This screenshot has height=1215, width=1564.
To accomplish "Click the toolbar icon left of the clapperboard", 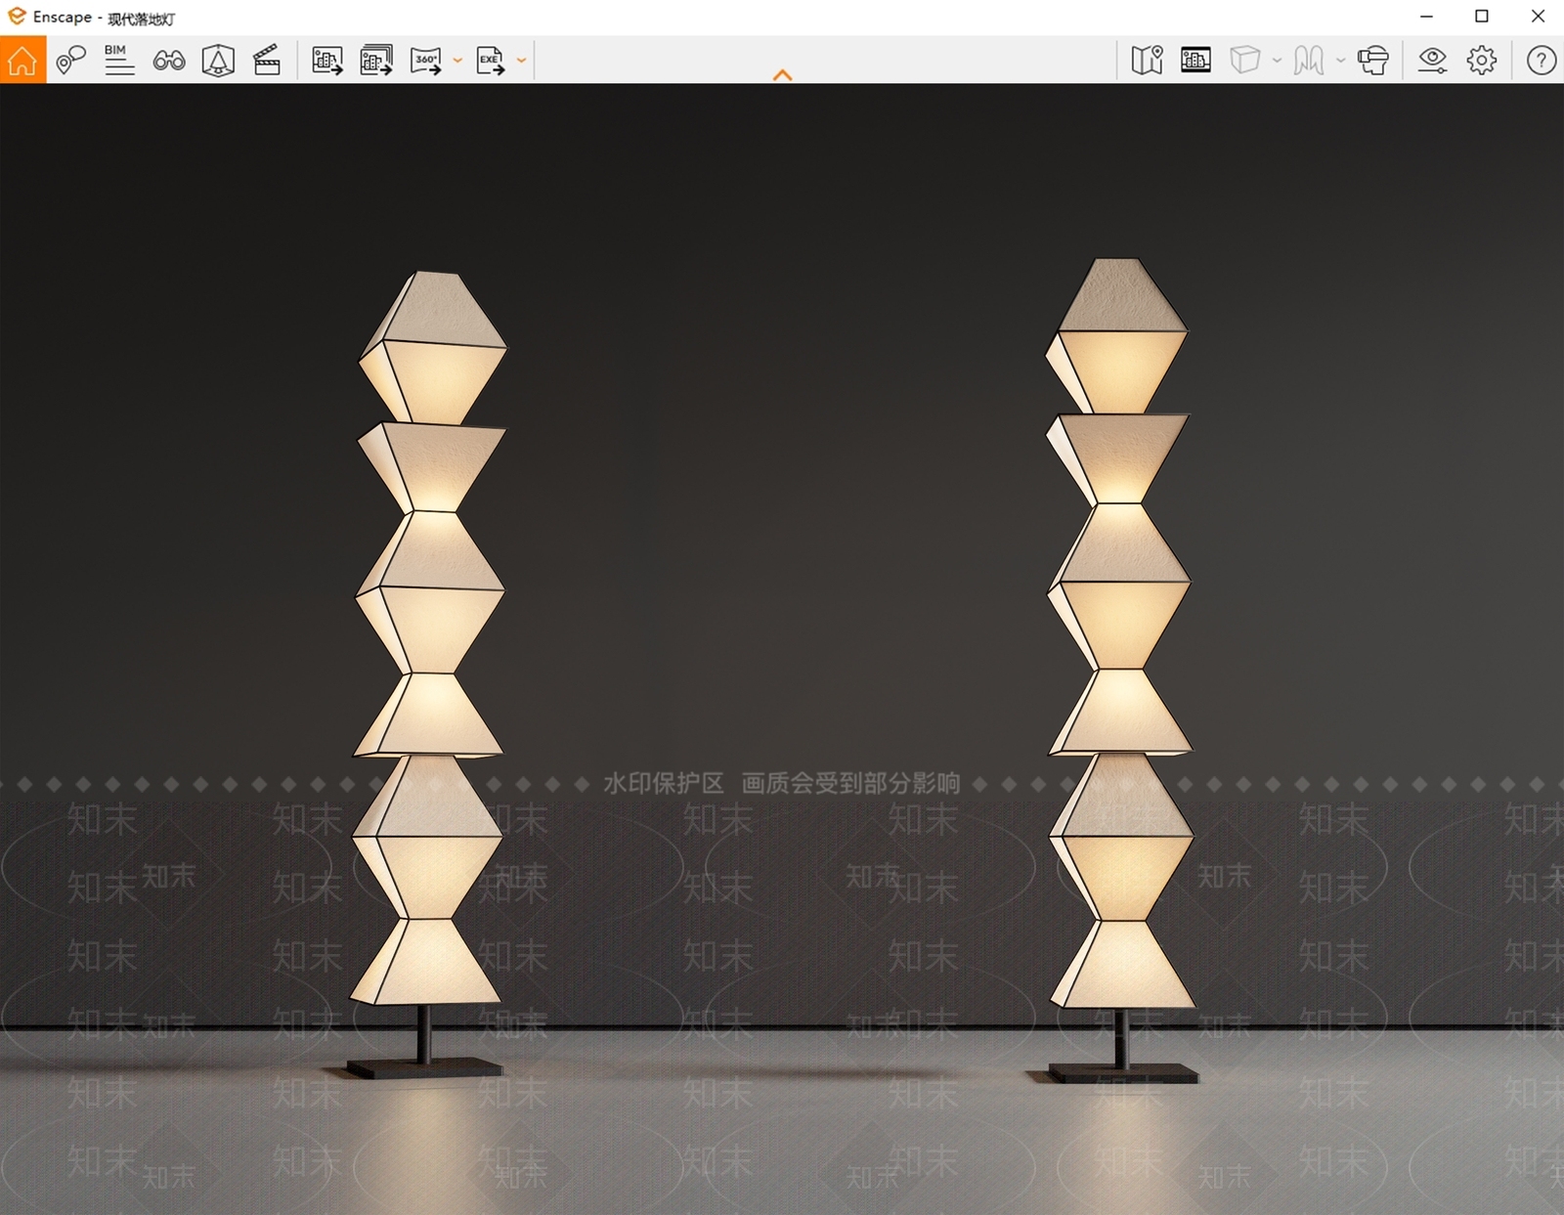I will [218, 60].
